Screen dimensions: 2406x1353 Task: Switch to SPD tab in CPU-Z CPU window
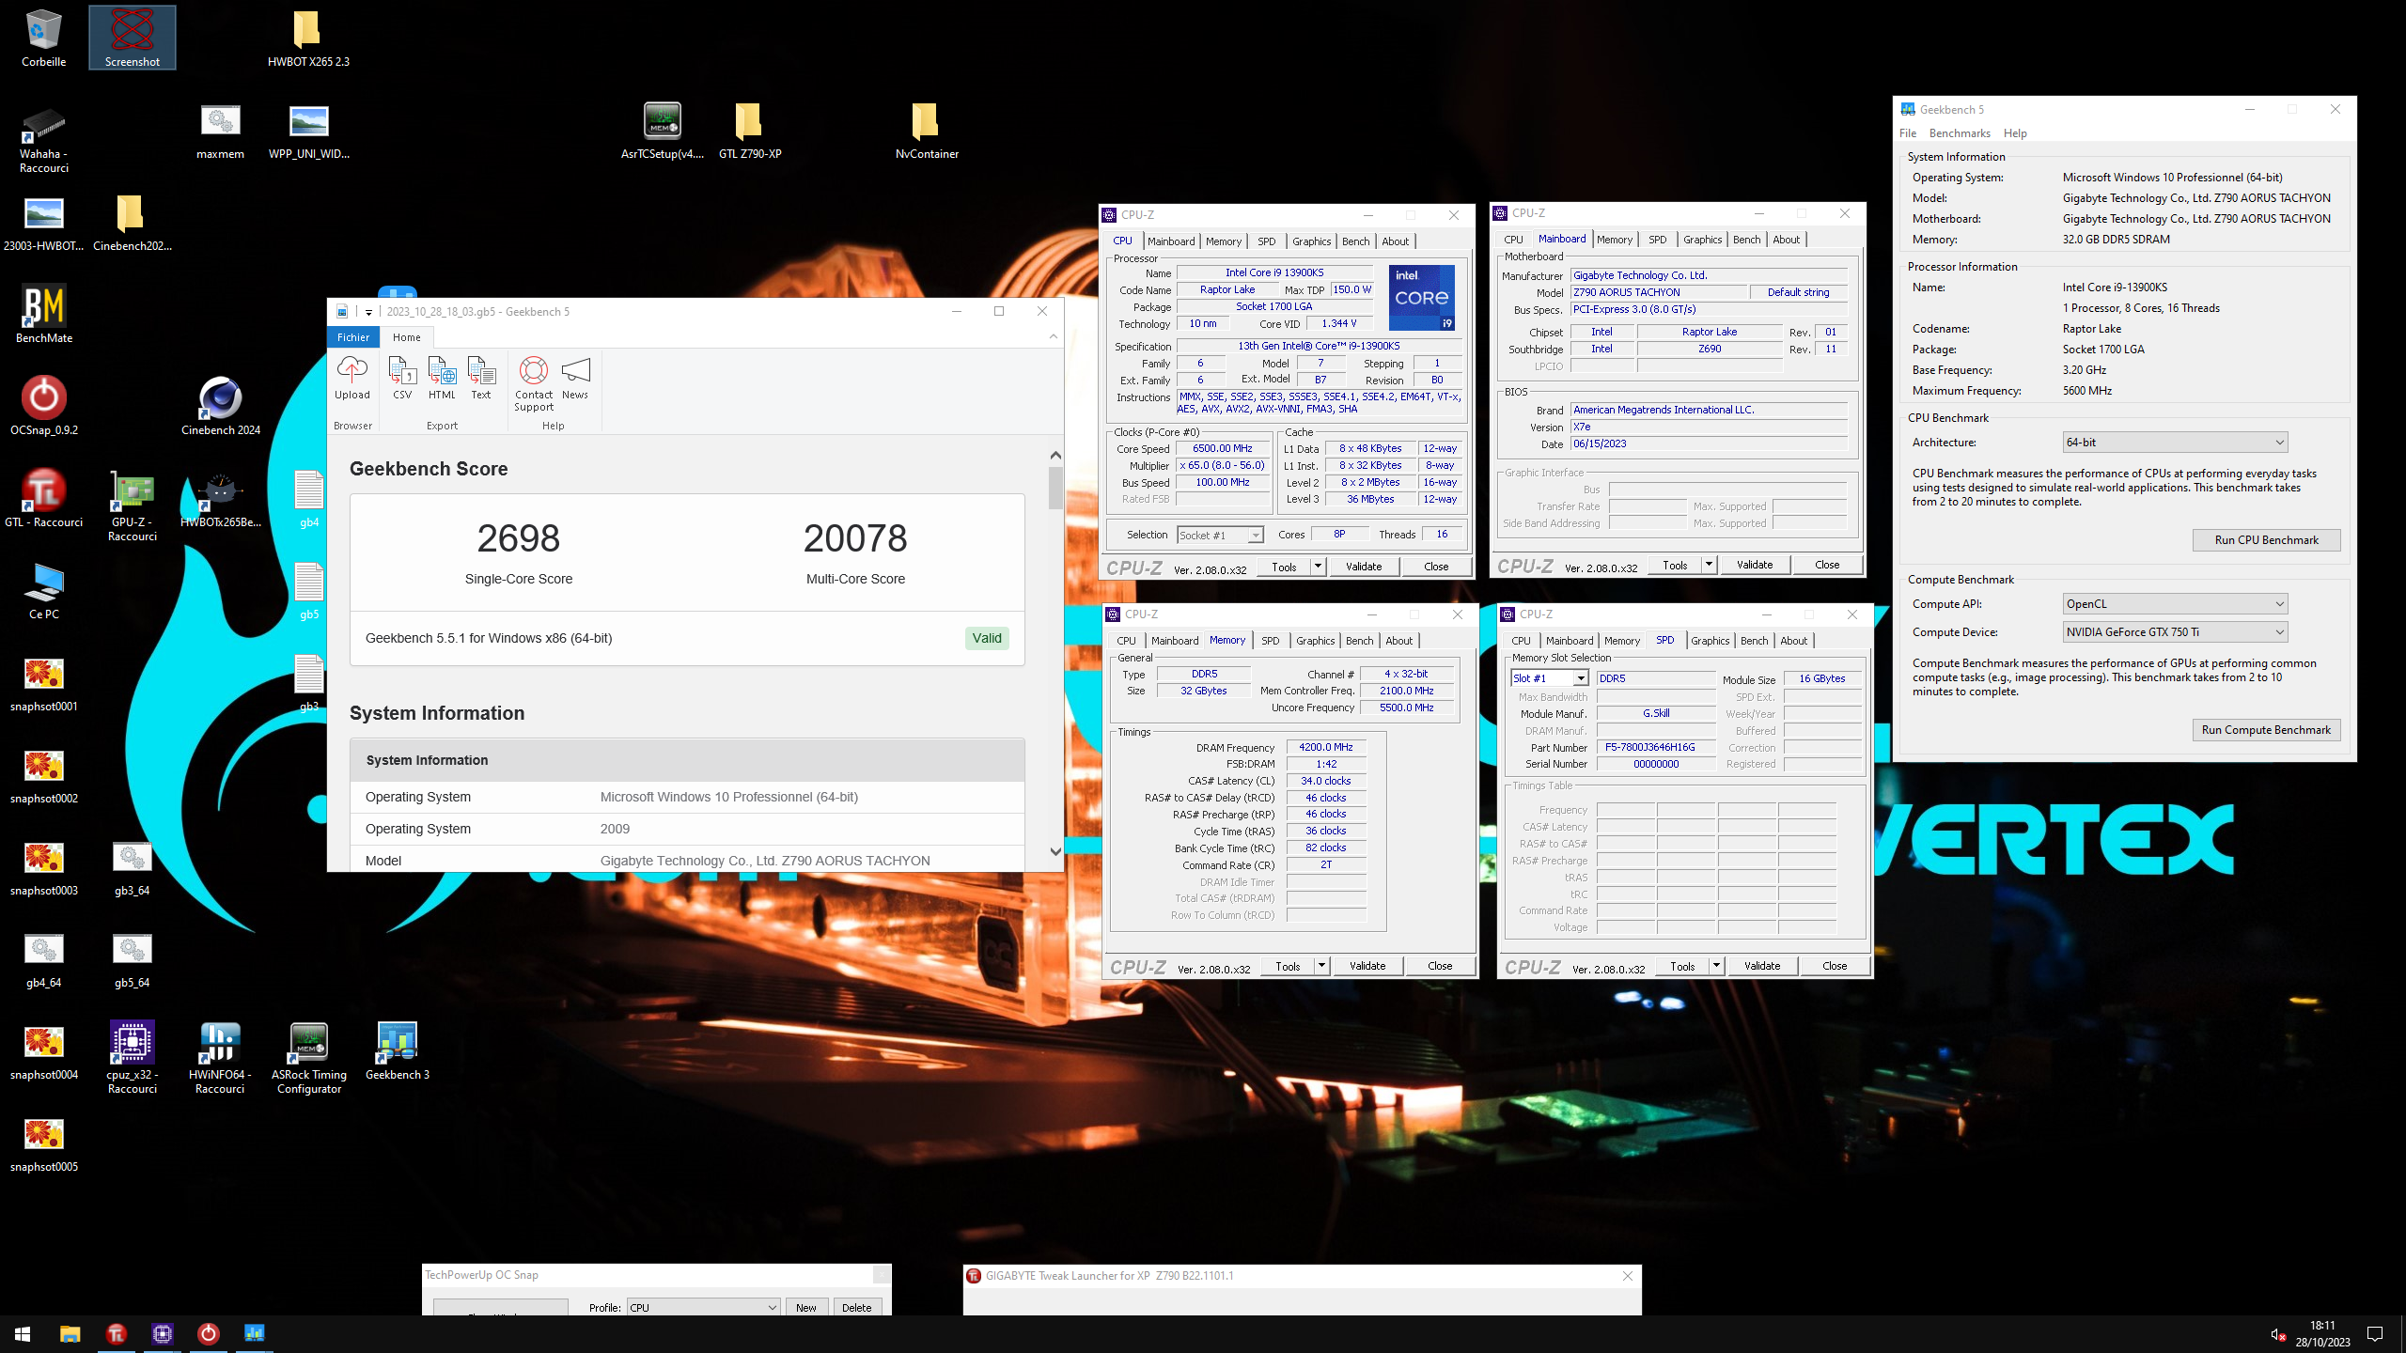1266,241
